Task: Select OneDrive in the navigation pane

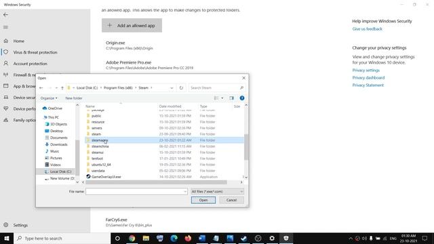Action: tap(55, 108)
